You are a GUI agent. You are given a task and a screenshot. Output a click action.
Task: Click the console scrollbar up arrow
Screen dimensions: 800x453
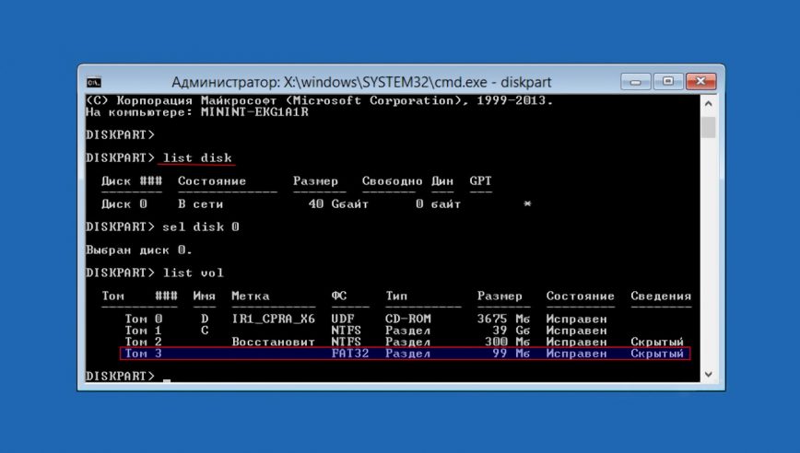(708, 103)
